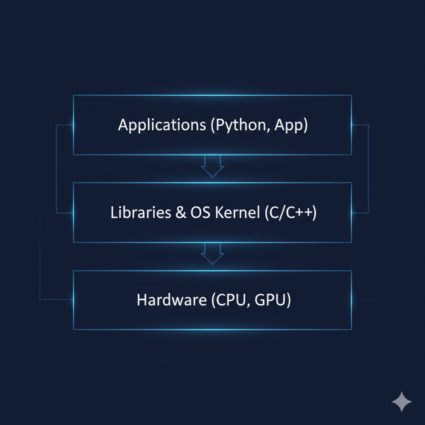Click the right bracket connector joining top two boxes

pos(368,169)
